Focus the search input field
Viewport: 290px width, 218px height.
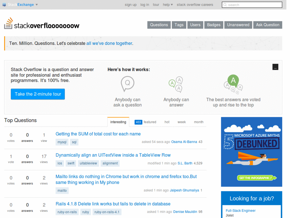coord(252,5)
